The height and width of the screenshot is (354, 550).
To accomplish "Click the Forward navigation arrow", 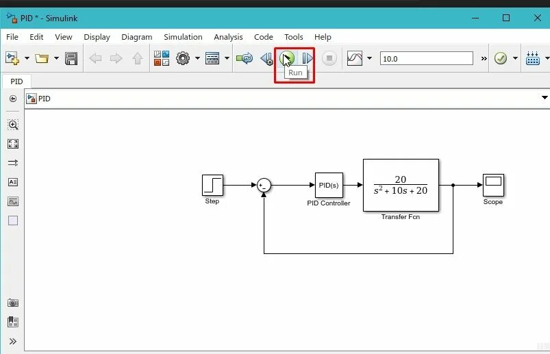I will click(x=116, y=58).
